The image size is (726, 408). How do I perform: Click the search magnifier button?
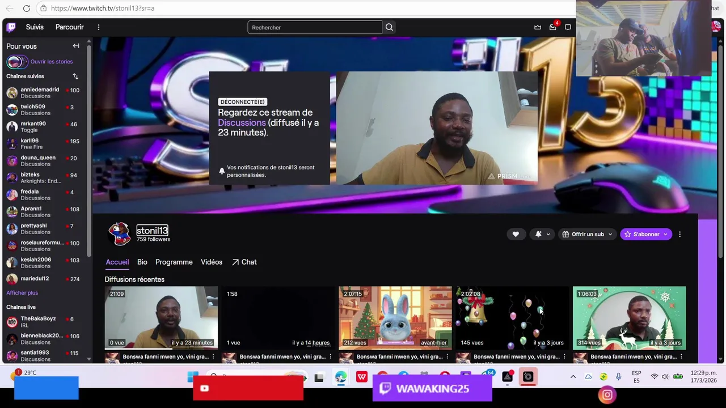tap(389, 27)
